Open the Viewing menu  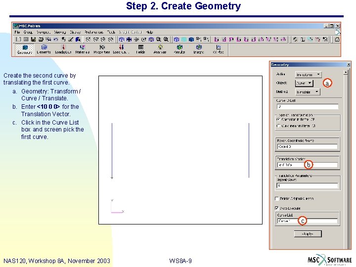click(x=60, y=32)
